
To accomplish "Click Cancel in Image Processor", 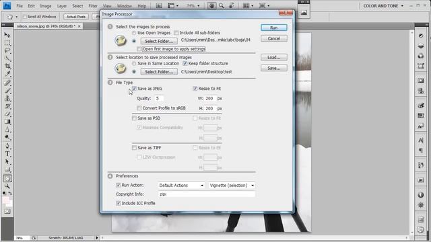I will click(x=274, y=38).
